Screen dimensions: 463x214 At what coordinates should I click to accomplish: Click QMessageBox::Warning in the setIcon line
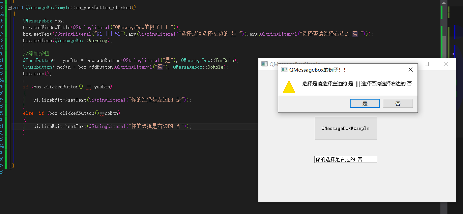tap(81, 41)
